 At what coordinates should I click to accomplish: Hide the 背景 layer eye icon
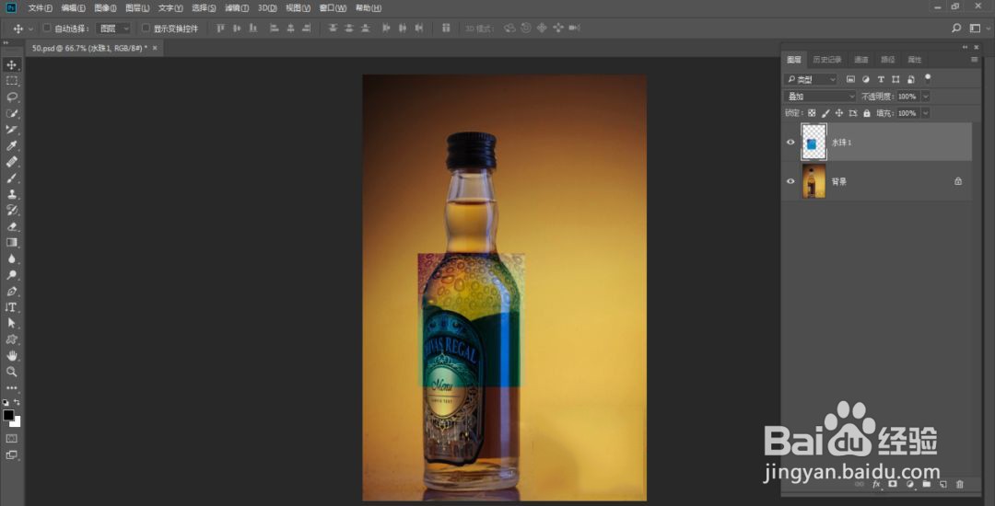[790, 181]
